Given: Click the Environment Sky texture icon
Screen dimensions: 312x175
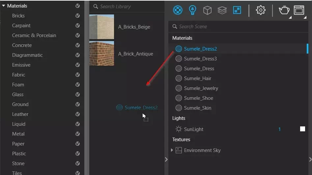Looking at the screenshot, I should click(179, 150).
